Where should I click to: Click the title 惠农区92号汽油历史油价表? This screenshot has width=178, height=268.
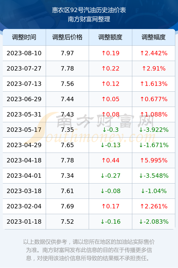tap(89, 10)
